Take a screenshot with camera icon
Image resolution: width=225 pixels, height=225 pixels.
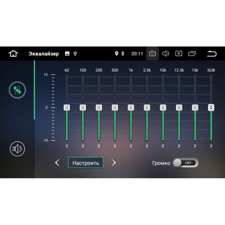click(x=153, y=54)
